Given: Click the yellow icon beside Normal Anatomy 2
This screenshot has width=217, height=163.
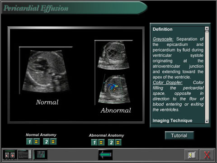Looking at the screenshot, I should [x=53, y=142].
